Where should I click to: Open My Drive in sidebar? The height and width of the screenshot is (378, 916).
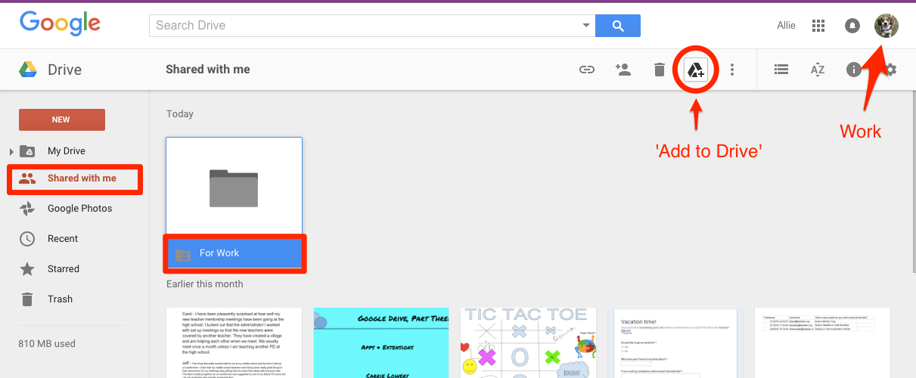click(x=67, y=150)
